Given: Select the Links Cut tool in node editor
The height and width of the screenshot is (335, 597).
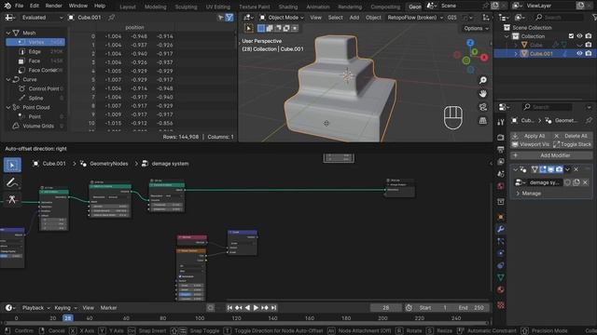Looking at the screenshot, I should point(12,199).
